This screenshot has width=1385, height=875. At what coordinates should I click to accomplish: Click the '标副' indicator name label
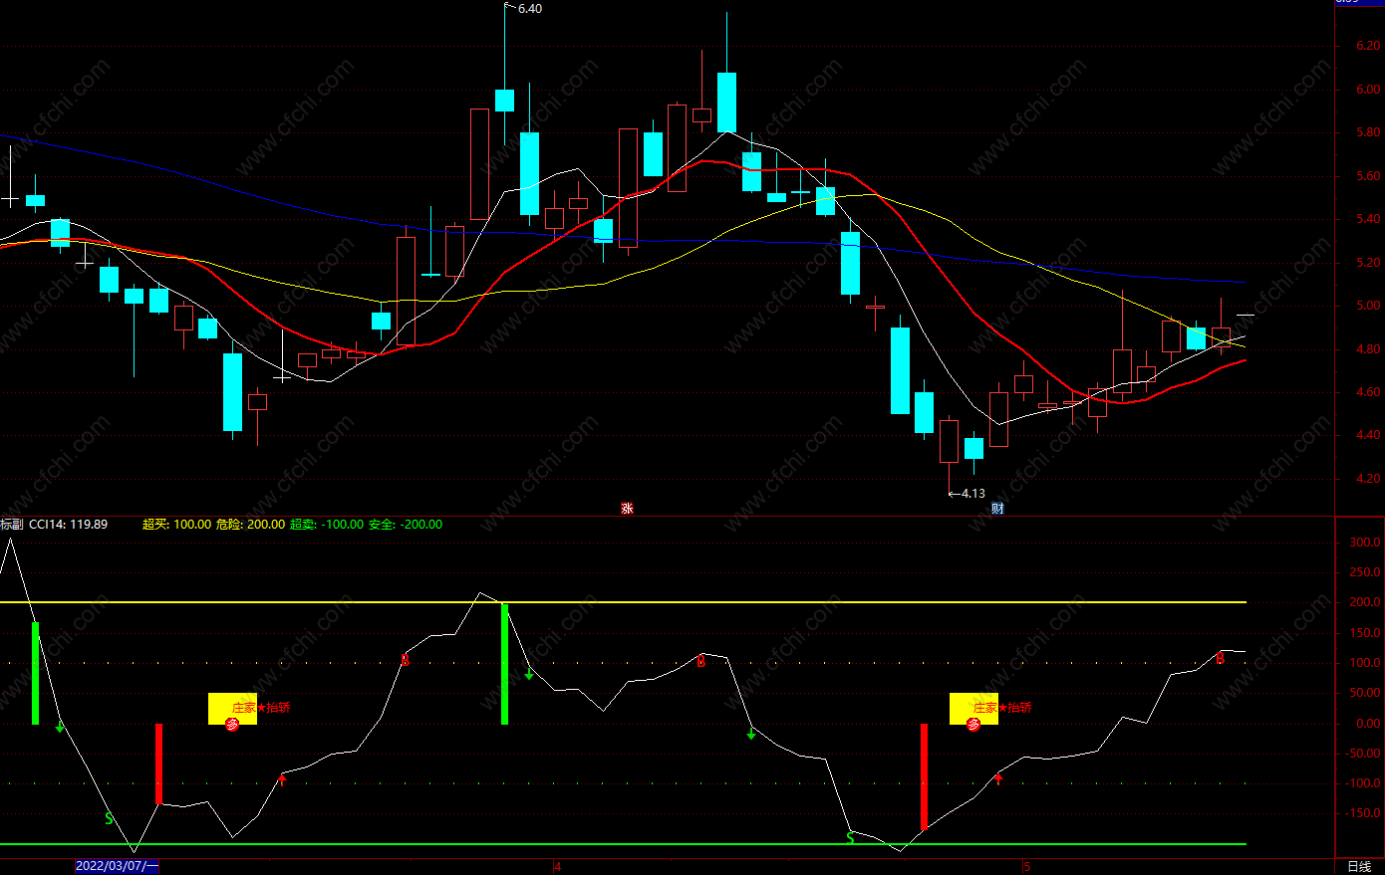coord(12,525)
